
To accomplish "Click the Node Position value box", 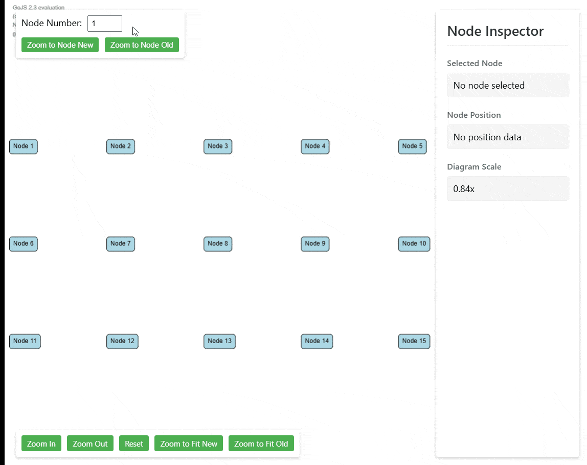I will click(508, 137).
